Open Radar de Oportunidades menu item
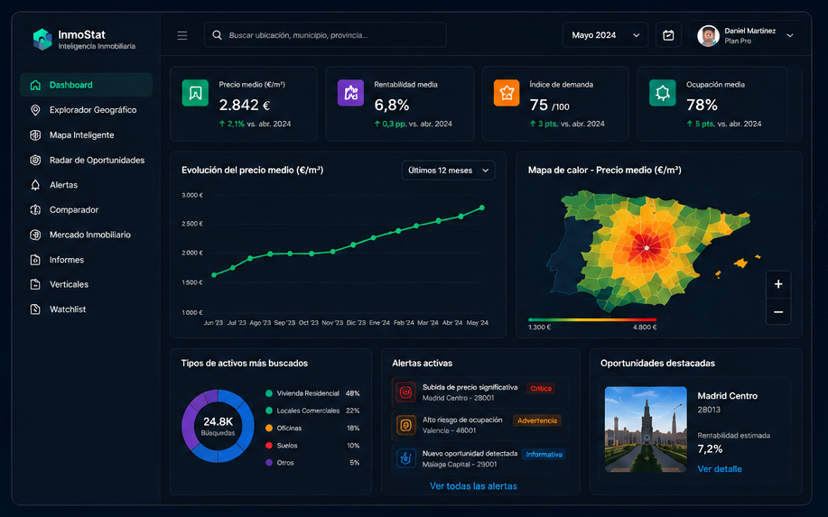This screenshot has width=828, height=517. pyautogui.click(x=86, y=160)
